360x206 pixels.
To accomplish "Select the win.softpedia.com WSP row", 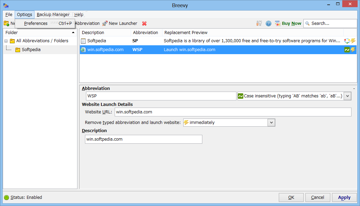I will [218, 50].
